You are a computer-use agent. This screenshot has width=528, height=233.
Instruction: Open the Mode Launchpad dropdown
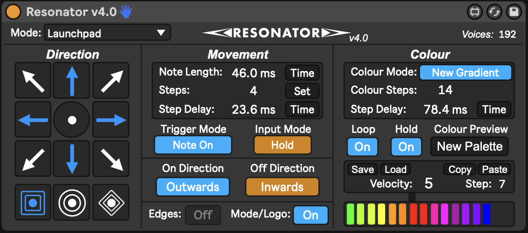click(x=107, y=33)
